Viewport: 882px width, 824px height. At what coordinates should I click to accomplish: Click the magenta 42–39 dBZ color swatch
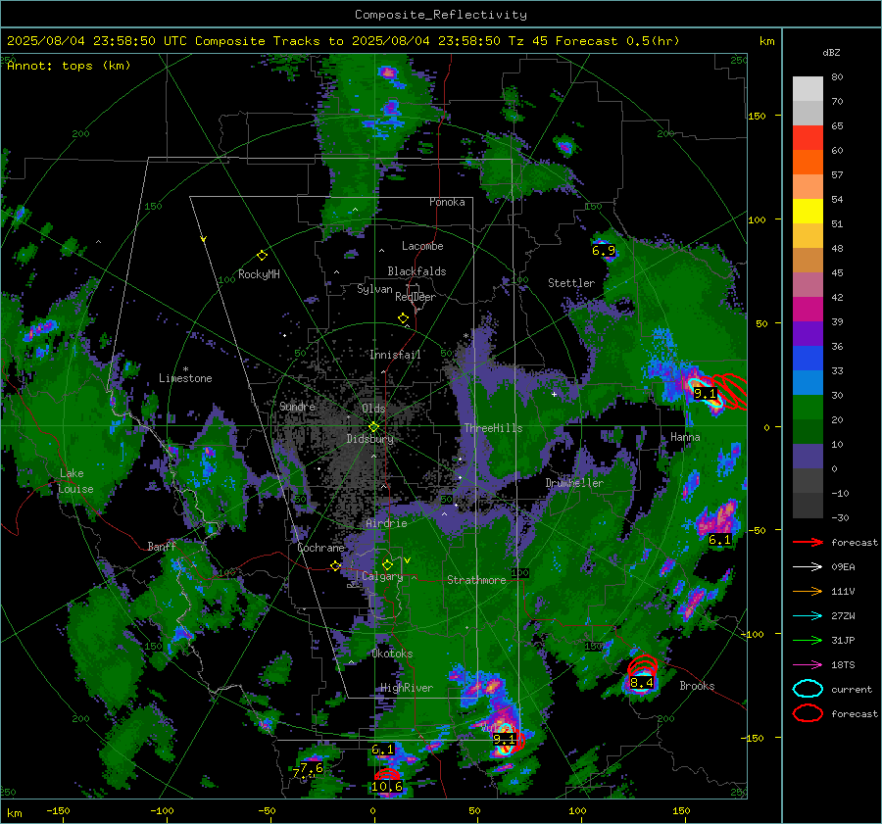[808, 310]
